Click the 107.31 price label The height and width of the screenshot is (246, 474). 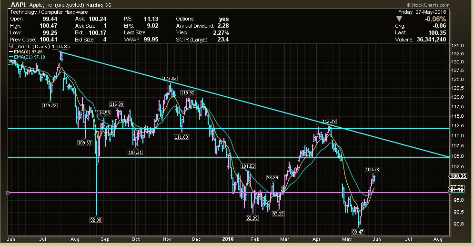click(135, 152)
